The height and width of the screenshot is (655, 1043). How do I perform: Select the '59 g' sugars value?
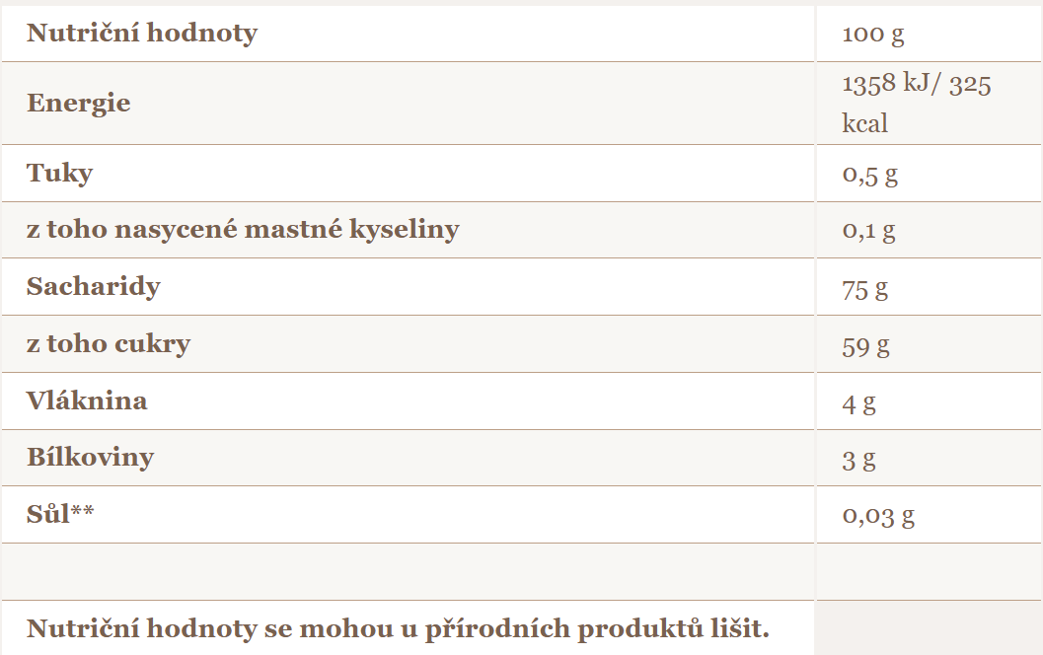865,346
